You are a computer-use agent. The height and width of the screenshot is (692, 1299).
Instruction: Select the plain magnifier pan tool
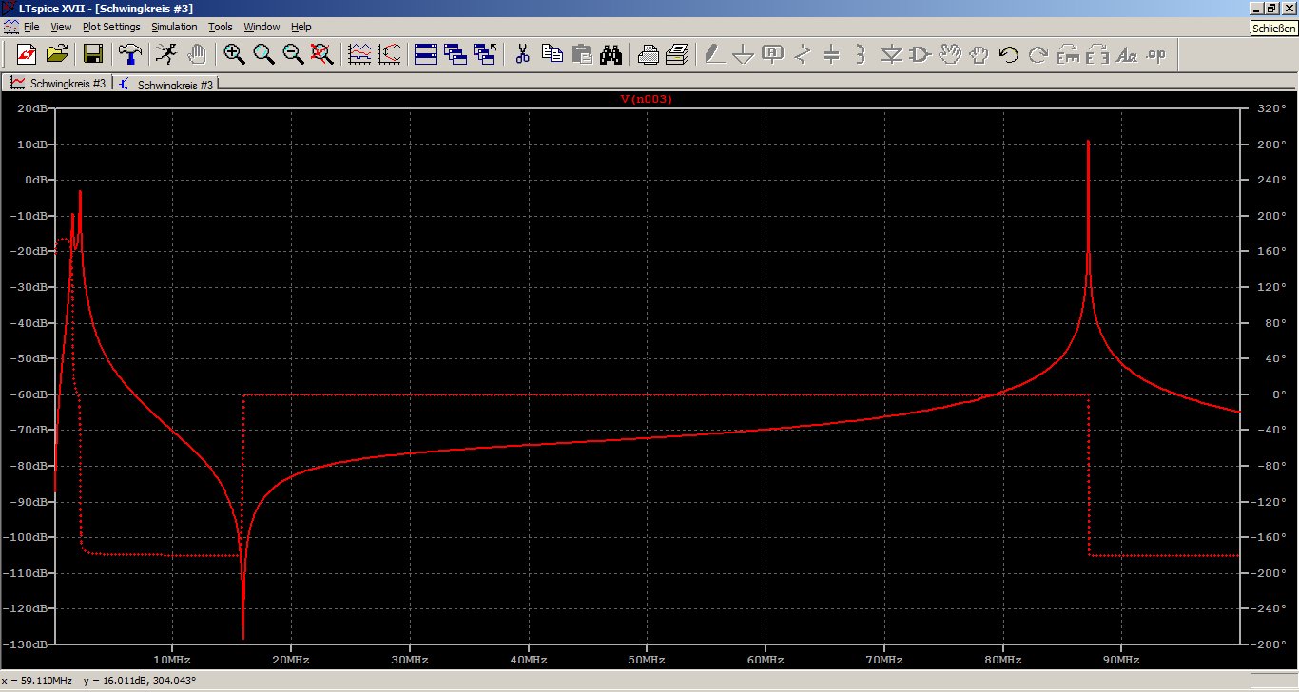(x=263, y=54)
